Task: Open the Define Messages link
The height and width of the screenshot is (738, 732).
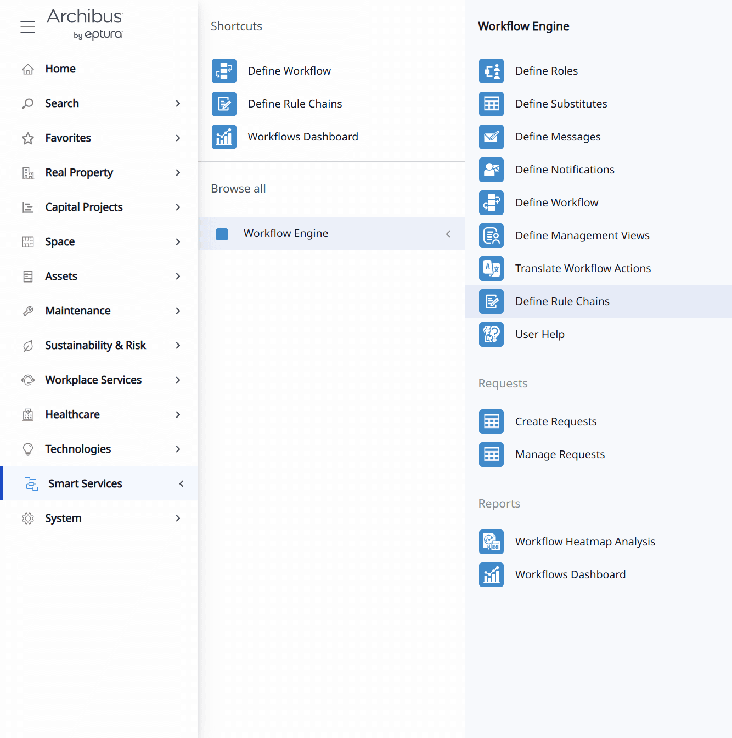Action: (558, 137)
